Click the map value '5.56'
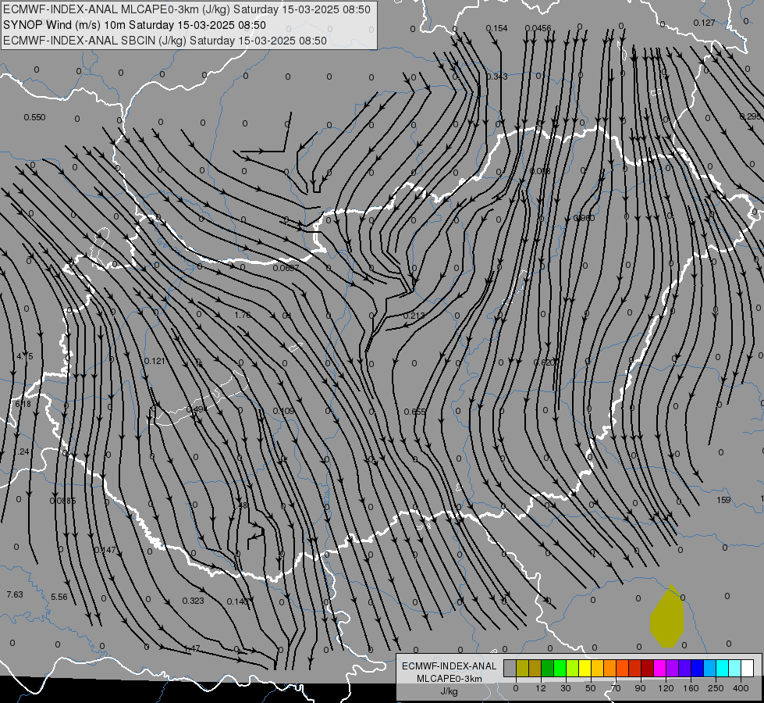The height and width of the screenshot is (703, 764). [59, 597]
